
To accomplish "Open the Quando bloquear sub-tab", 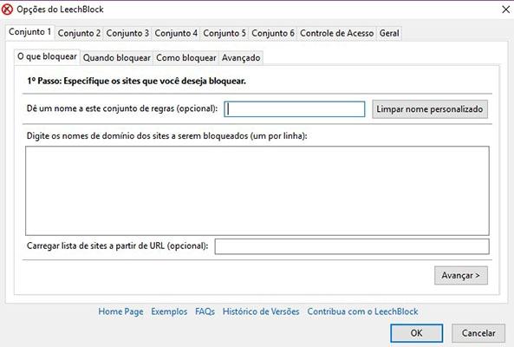I will (117, 58).
